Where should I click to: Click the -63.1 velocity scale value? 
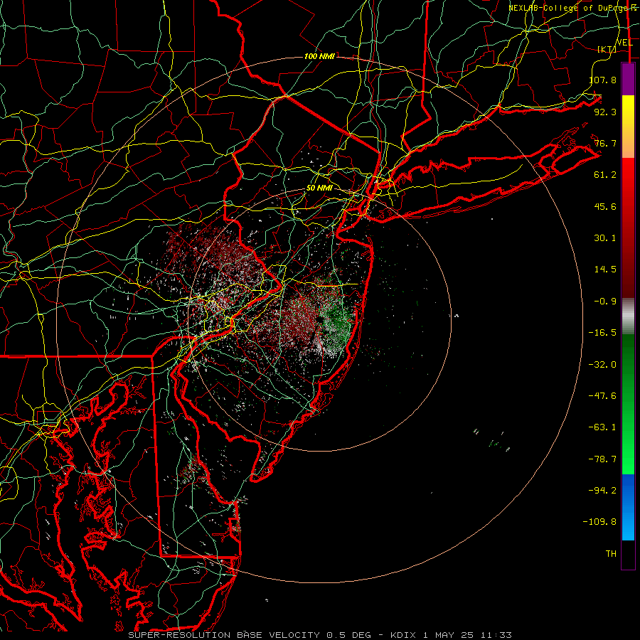[602, 427]
